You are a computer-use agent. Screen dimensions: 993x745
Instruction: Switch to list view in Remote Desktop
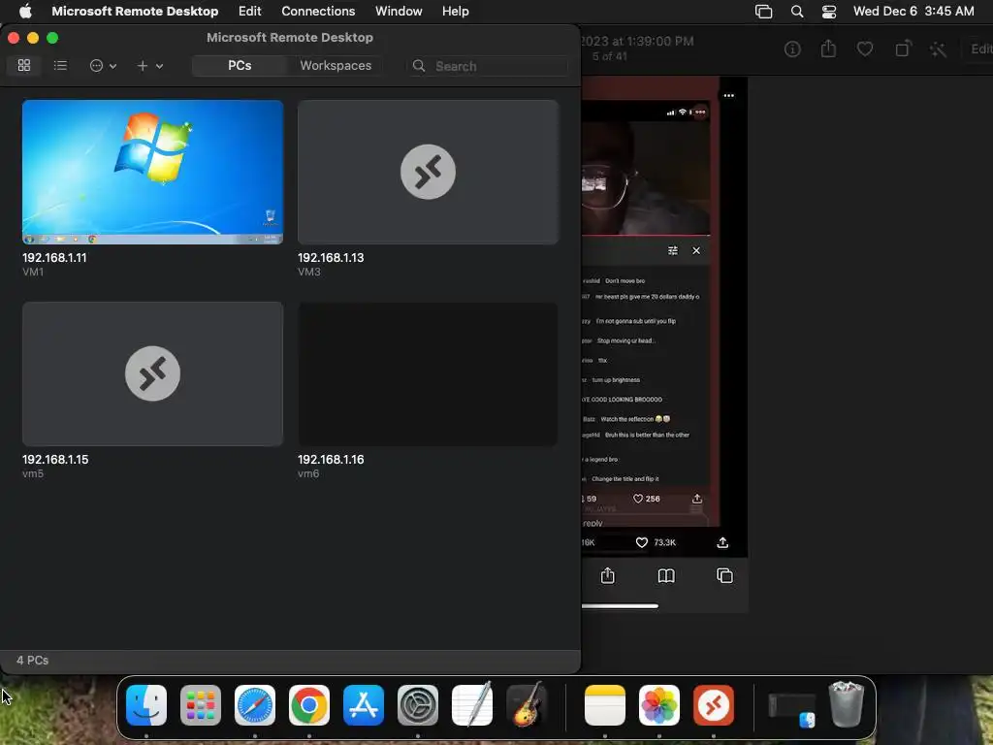tap(60, 65)
